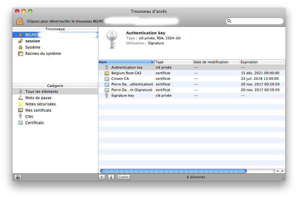
Task: Click the search field in toolbar
Action: click(x=255, y=21)
